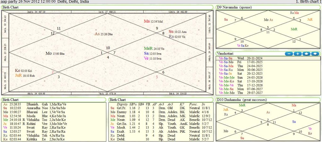322x142 pixels.
Task: Open the D10 Dashamsha header
Action: pyautogui.click(x=242, y=100)
